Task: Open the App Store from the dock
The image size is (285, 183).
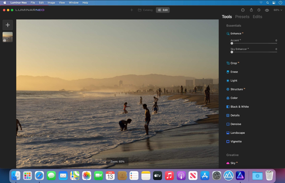Action: click(x=205, y=176)
